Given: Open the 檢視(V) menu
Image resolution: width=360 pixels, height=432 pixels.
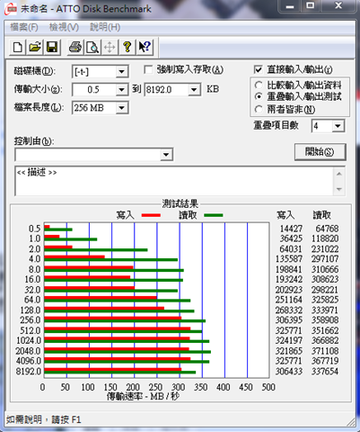Looking at the screenshot, I should click(x=64, y=27).
